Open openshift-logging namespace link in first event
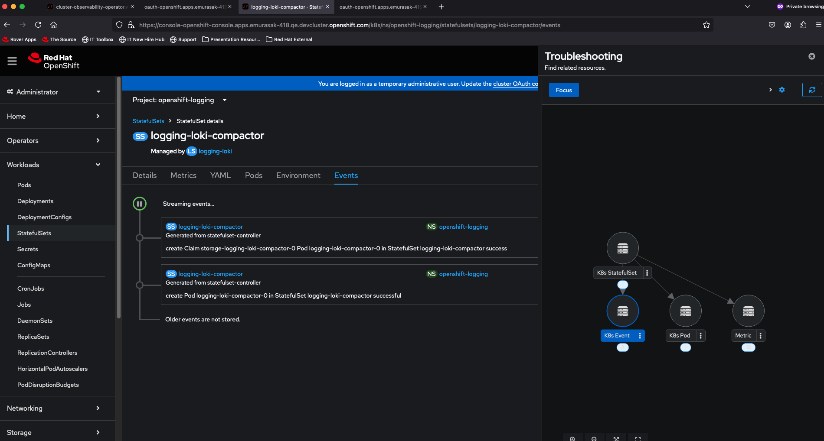The image size is (824, 441). [464, 227]
